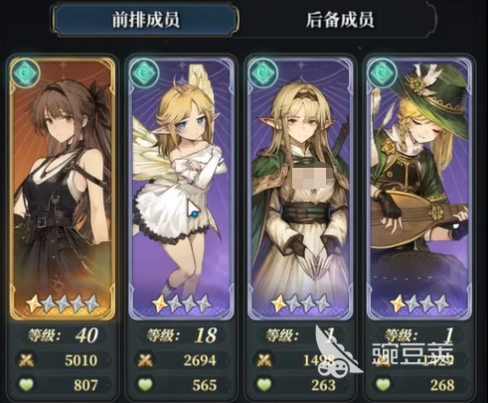This screenshot has width=488, height=403.
Task: Click the 等级 40 level label
Action: (63, 336)
